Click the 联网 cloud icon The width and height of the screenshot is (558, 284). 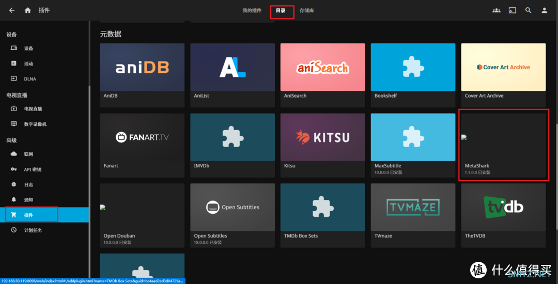14,154
